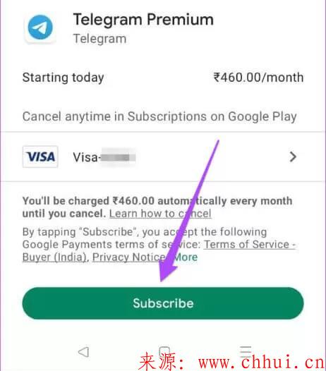Screen dimensions: 326x371
Task: Open the Privacy Notice link
Action: [129, 257]
